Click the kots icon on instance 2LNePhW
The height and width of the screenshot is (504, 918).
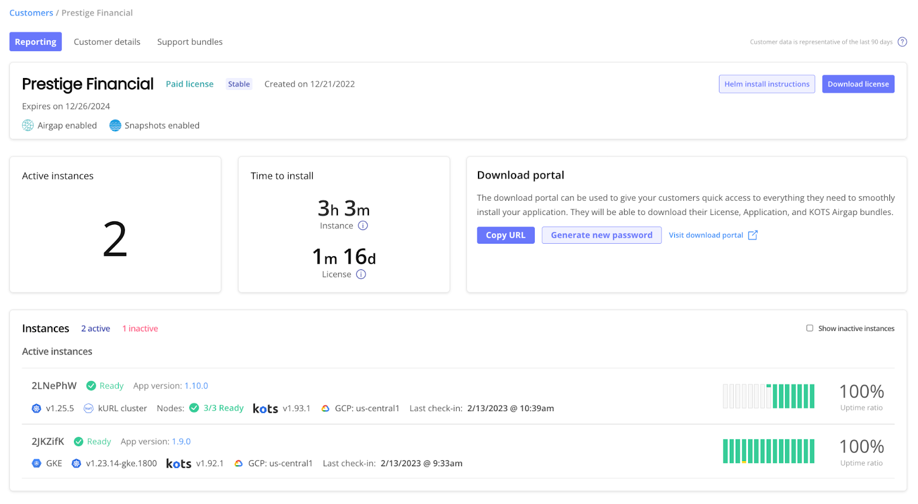265,408
